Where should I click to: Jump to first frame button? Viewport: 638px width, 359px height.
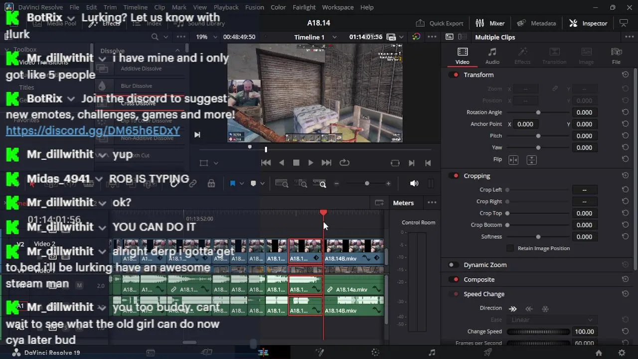(266, 163)
